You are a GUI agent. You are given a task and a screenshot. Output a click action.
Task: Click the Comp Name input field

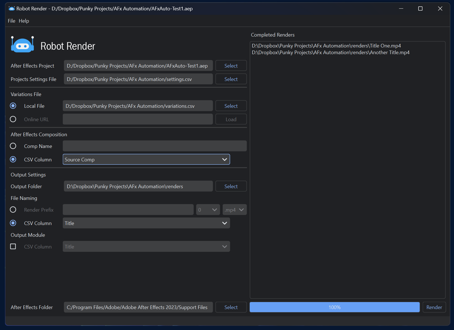point(155,146)
